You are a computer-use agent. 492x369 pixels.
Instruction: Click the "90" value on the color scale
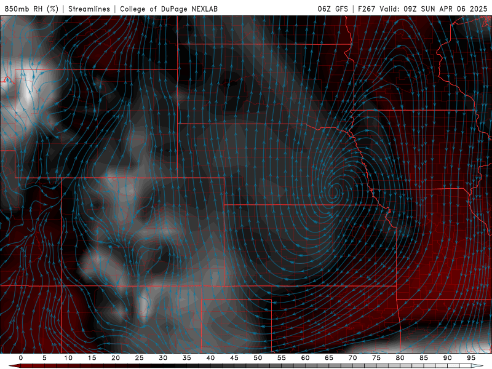tap(448, 358)
